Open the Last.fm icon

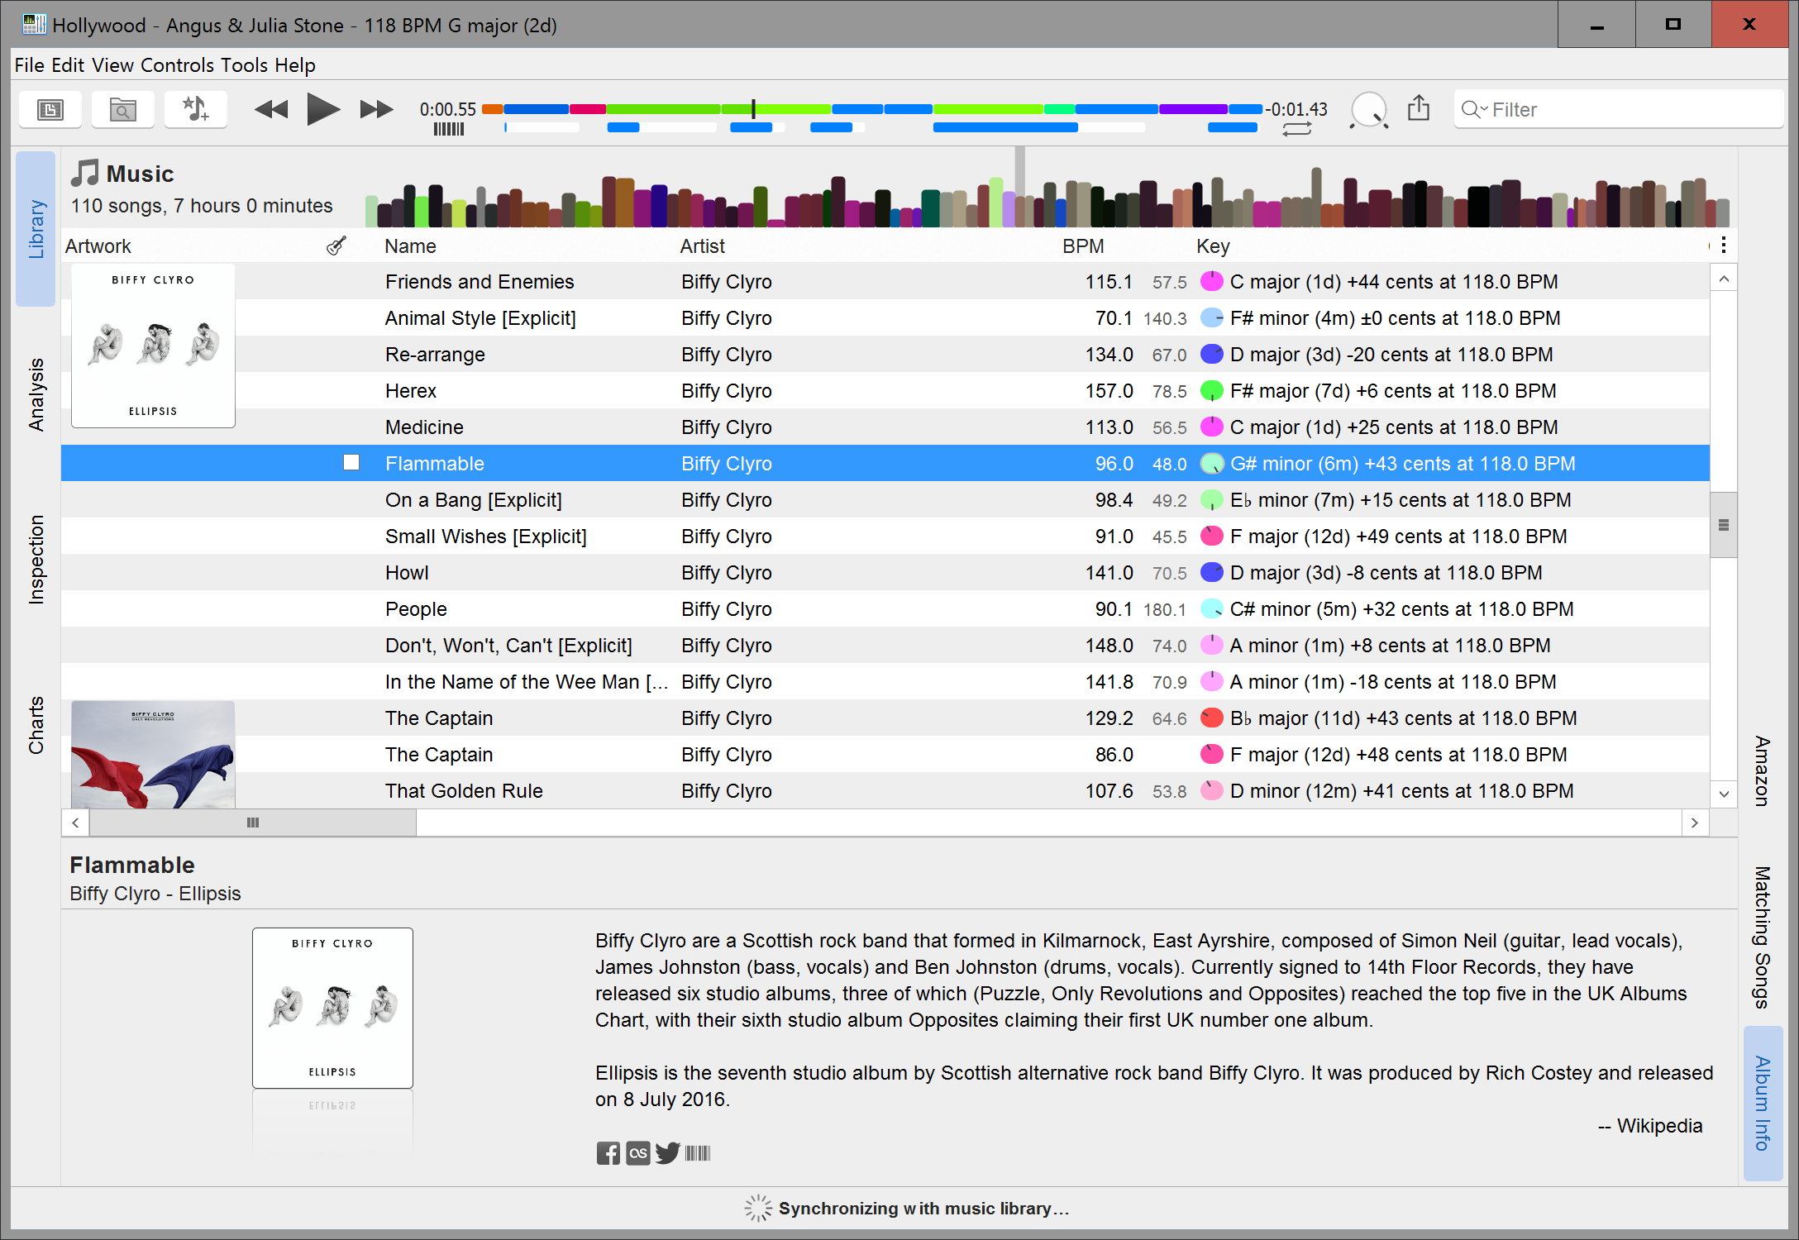click(x=637, y=1153)
